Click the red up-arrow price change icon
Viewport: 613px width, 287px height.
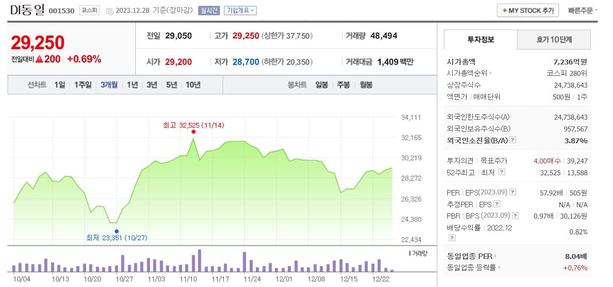(x=39, y=60)
